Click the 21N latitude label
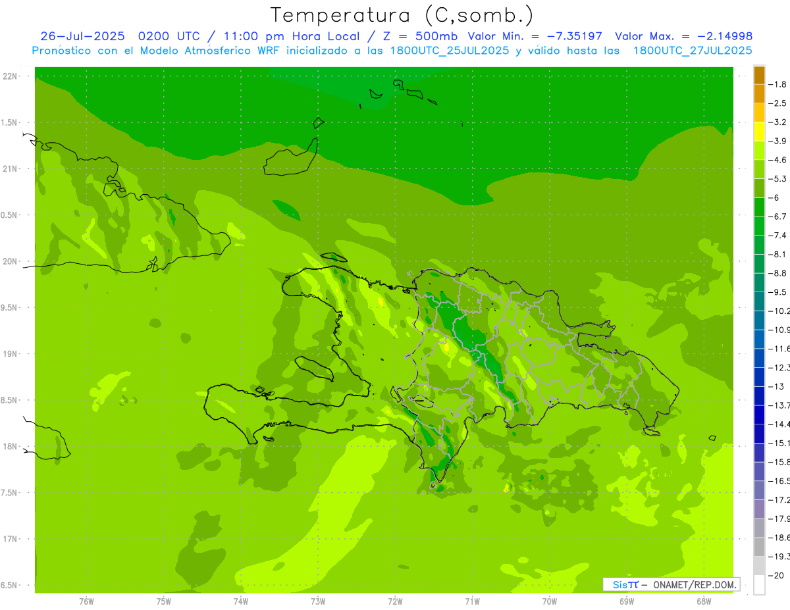Image resolution: width=790 pixels, height=610 pixels. [x=10, y=169]
